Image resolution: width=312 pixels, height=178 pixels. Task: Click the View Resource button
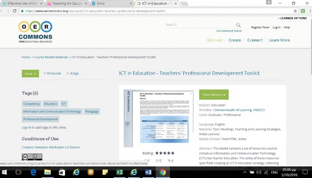coord(213,95)
